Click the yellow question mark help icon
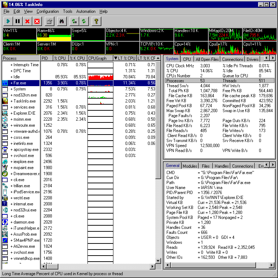This screenshot has height=278, width=278. (96, 21)
